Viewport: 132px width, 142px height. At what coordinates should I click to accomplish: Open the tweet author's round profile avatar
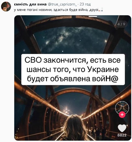[x=6, y=7]
